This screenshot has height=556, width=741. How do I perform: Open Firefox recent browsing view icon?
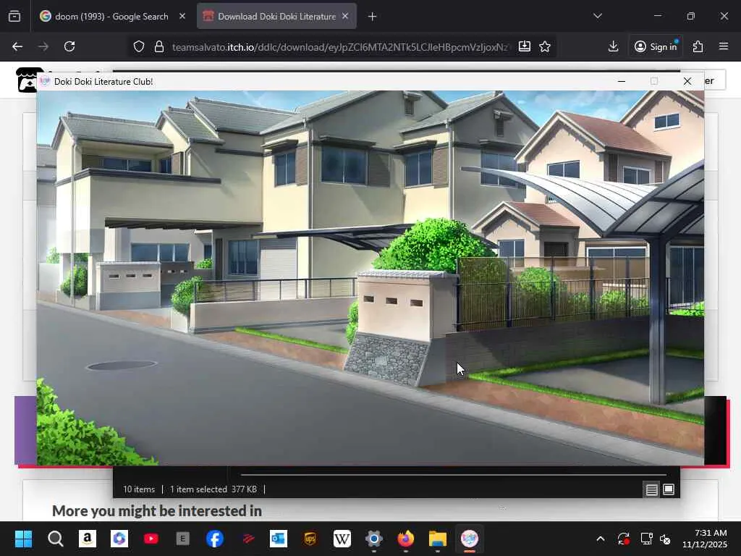pos(14,17)
